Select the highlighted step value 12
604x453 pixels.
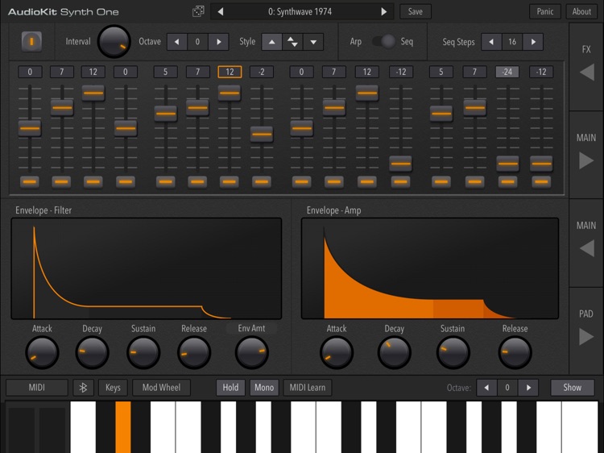[x=230, y=72]
